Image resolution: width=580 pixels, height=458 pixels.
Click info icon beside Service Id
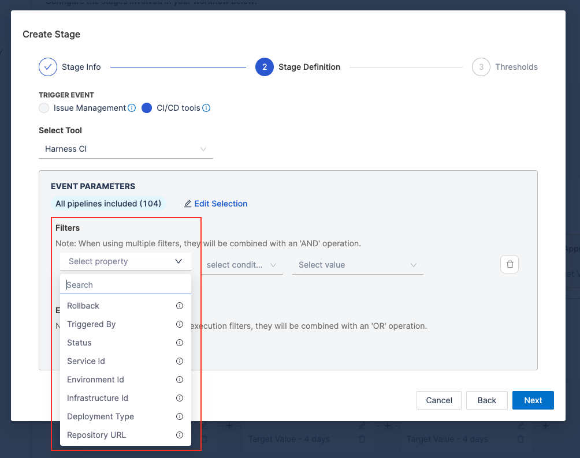180,361
